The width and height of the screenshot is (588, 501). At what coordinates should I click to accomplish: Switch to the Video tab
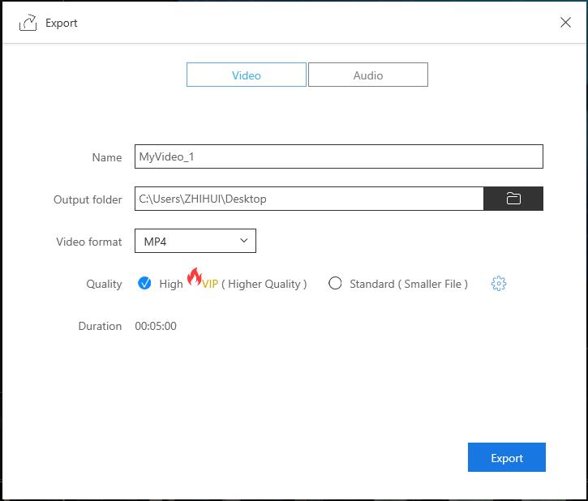pyautogui.click(x=247, y=75)
